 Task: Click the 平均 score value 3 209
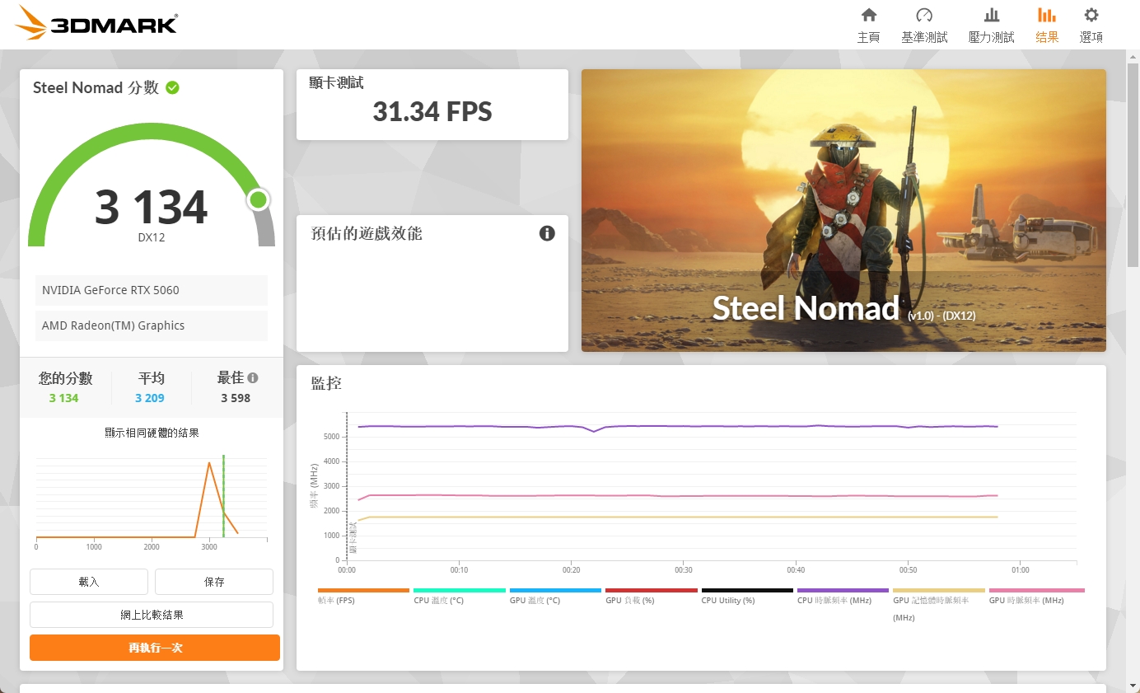tap(150, 398)
